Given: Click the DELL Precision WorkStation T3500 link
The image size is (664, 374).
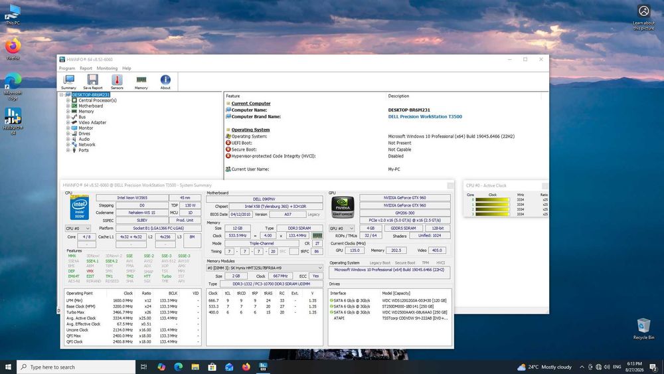Looking at the screenshot, I should [x=425, y=116].
